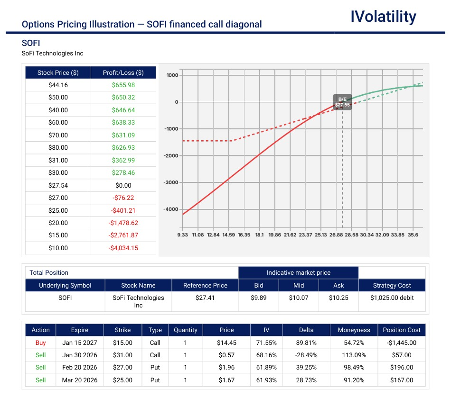
Task: Select the -$4,034.15 loss cell
Action: 123,248
